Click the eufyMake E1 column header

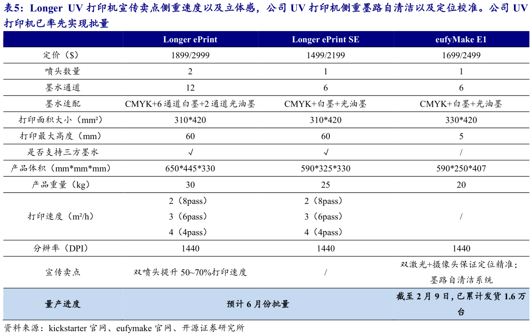tap(461, 39)
